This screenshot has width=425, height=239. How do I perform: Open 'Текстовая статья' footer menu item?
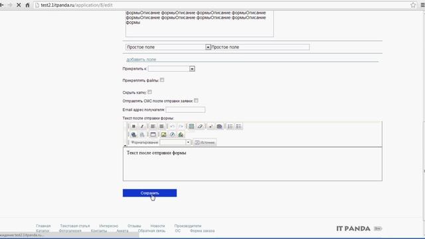[x=75, y=226]
